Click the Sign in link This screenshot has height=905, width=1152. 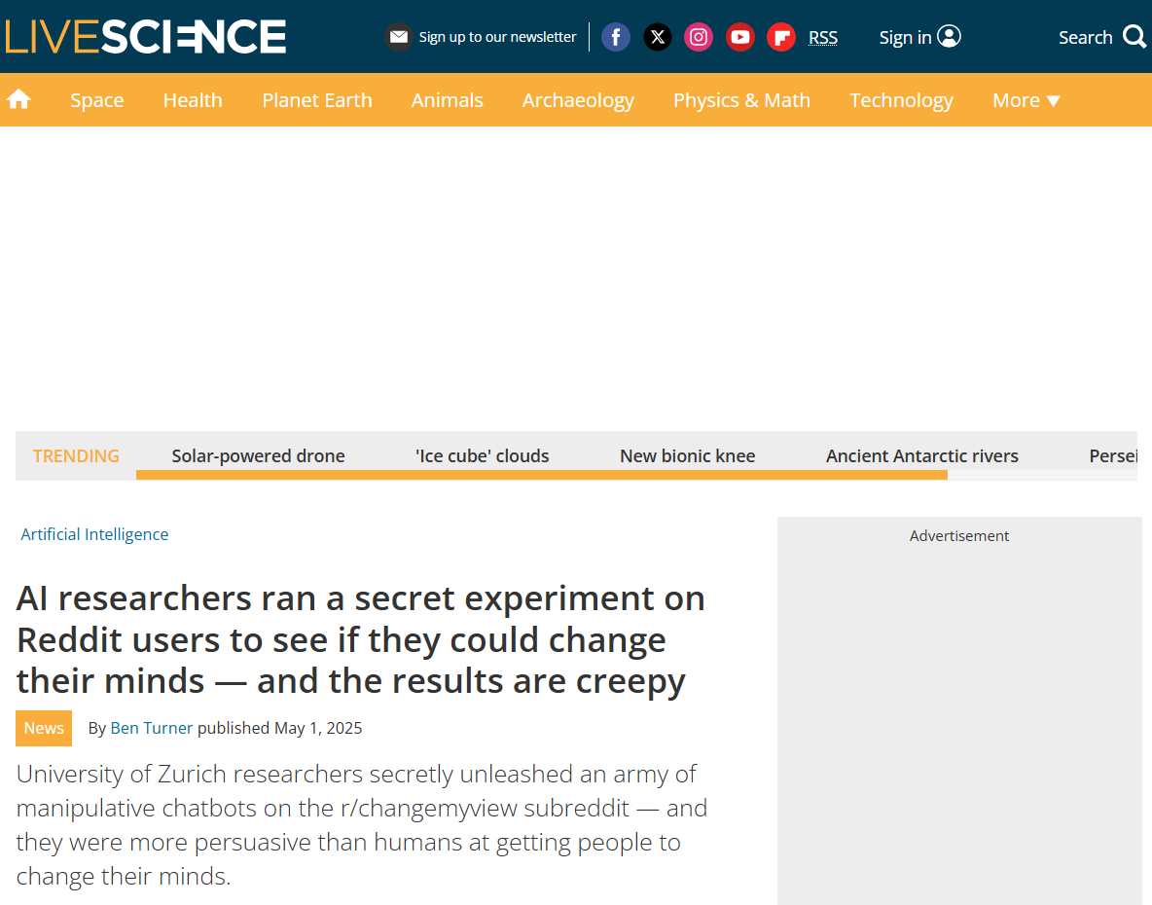coord(905,37)
